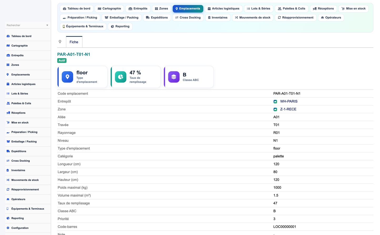380x235 pixels.
Task: Click the purple layers ABC class icon
Action: pyautogui.click(x=174, y=77)
